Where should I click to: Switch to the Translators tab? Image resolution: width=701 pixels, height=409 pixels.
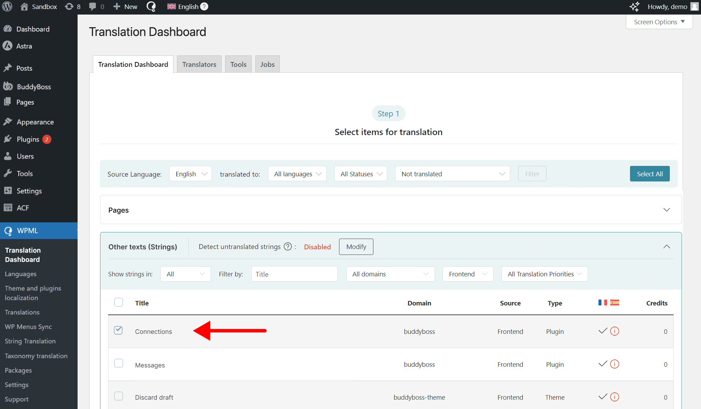pos(199,64)
